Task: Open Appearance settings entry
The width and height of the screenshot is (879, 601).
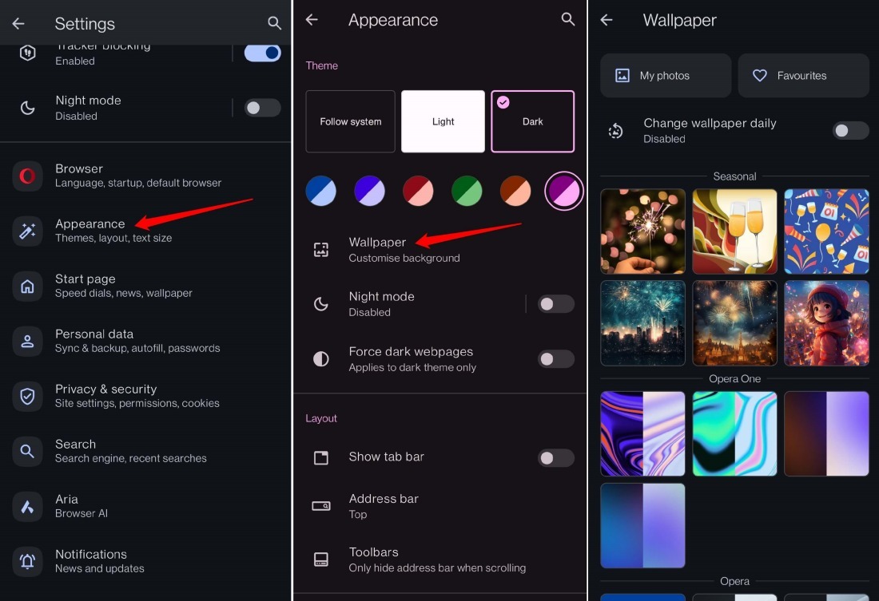Action: [x=145, y=231]
